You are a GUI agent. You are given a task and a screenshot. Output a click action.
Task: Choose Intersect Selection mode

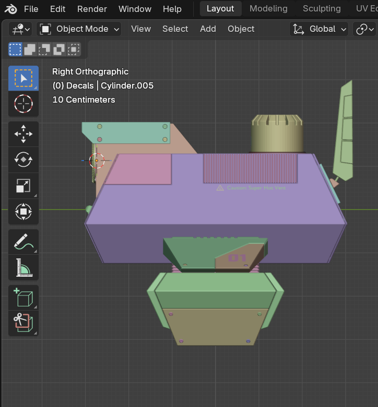(x=74, y=50)
